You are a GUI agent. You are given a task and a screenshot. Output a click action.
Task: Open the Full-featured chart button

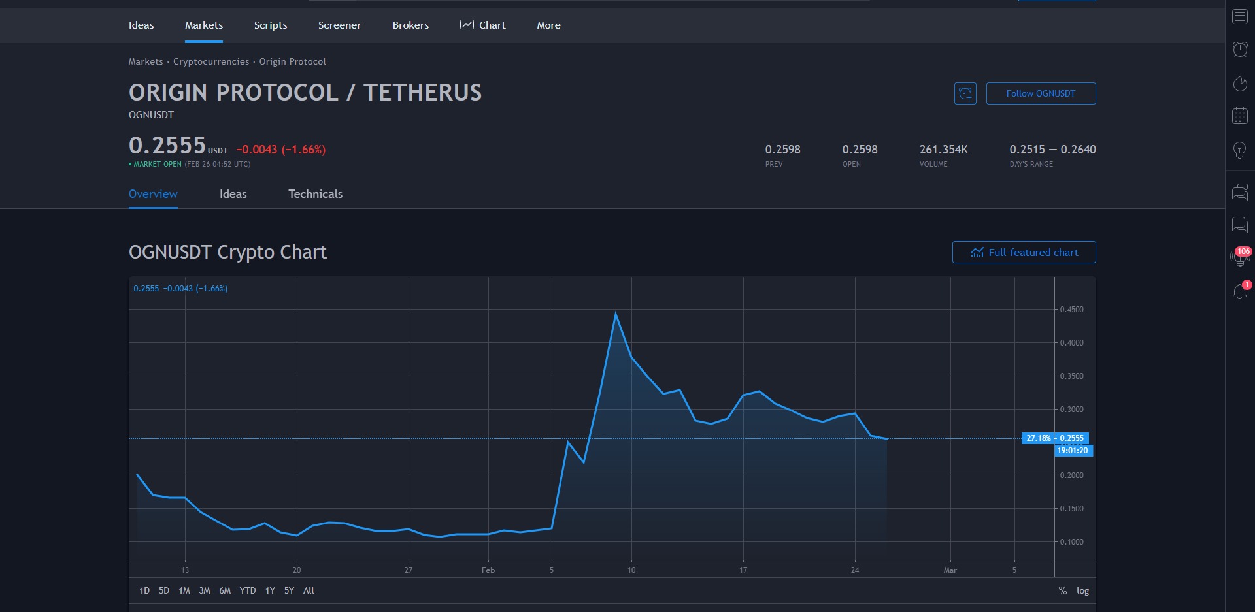point(1024,252)
